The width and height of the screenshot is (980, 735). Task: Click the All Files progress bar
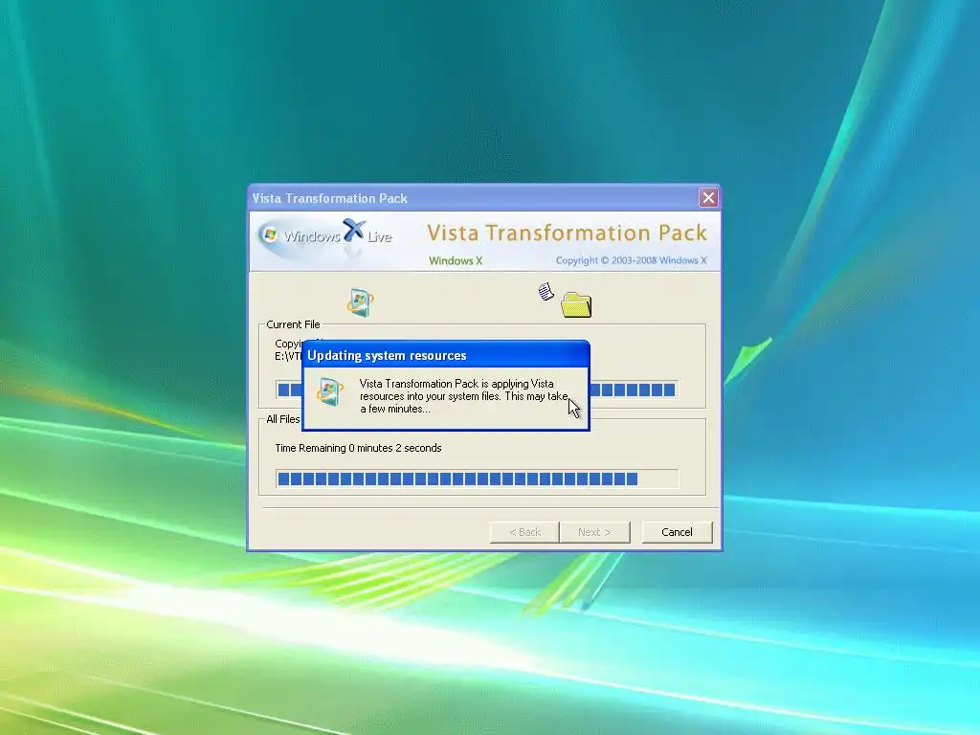[477, 479]
